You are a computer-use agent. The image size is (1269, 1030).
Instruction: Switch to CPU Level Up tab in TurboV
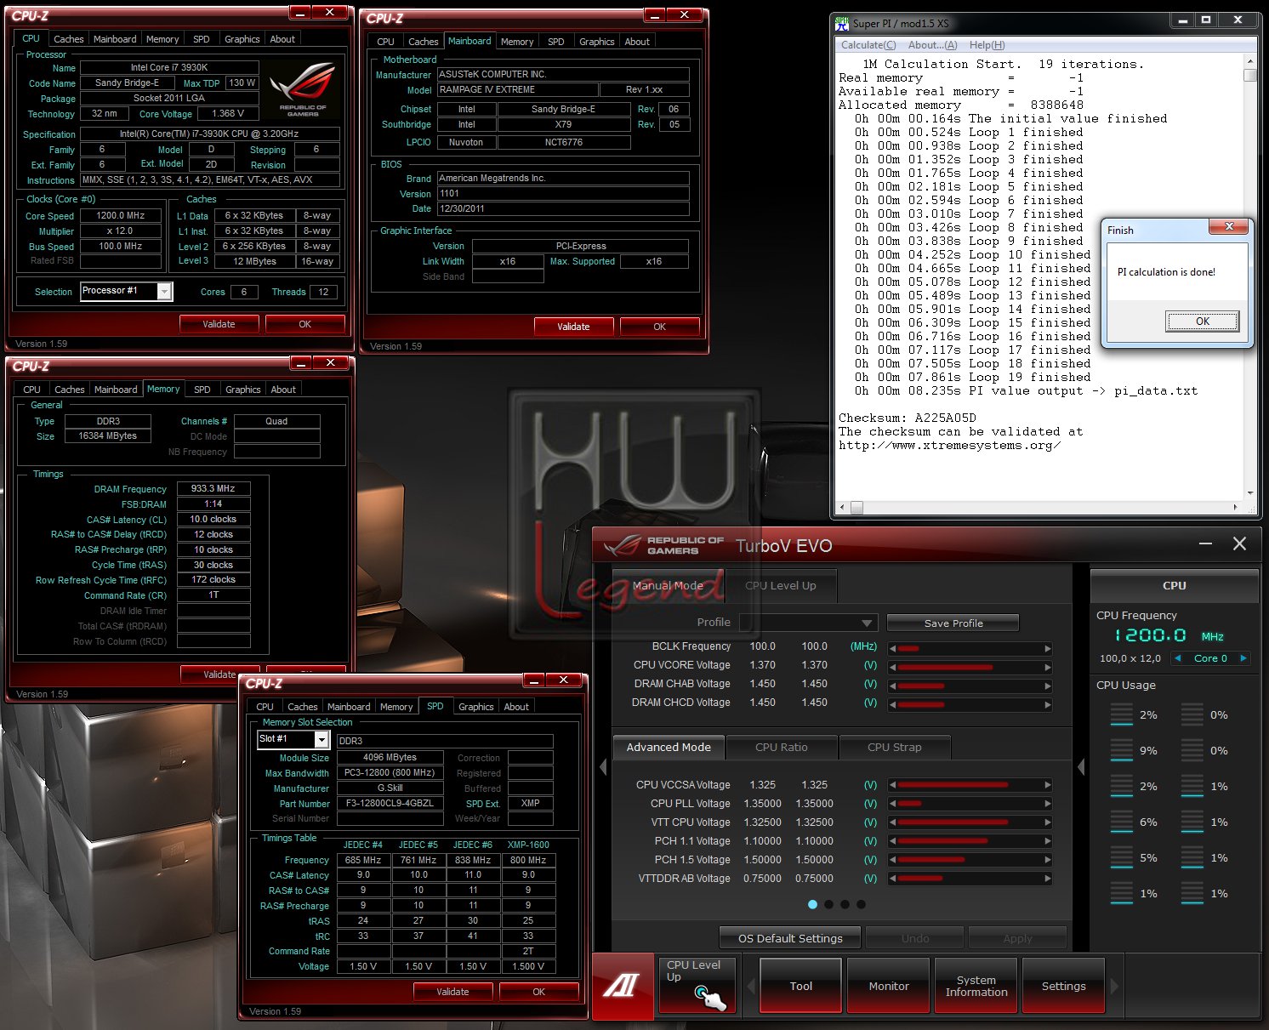click(x=781, y=585)
